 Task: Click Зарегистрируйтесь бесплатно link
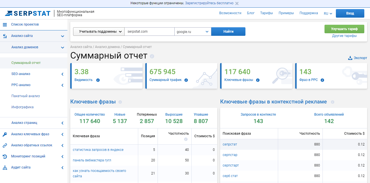pos(209,3)
